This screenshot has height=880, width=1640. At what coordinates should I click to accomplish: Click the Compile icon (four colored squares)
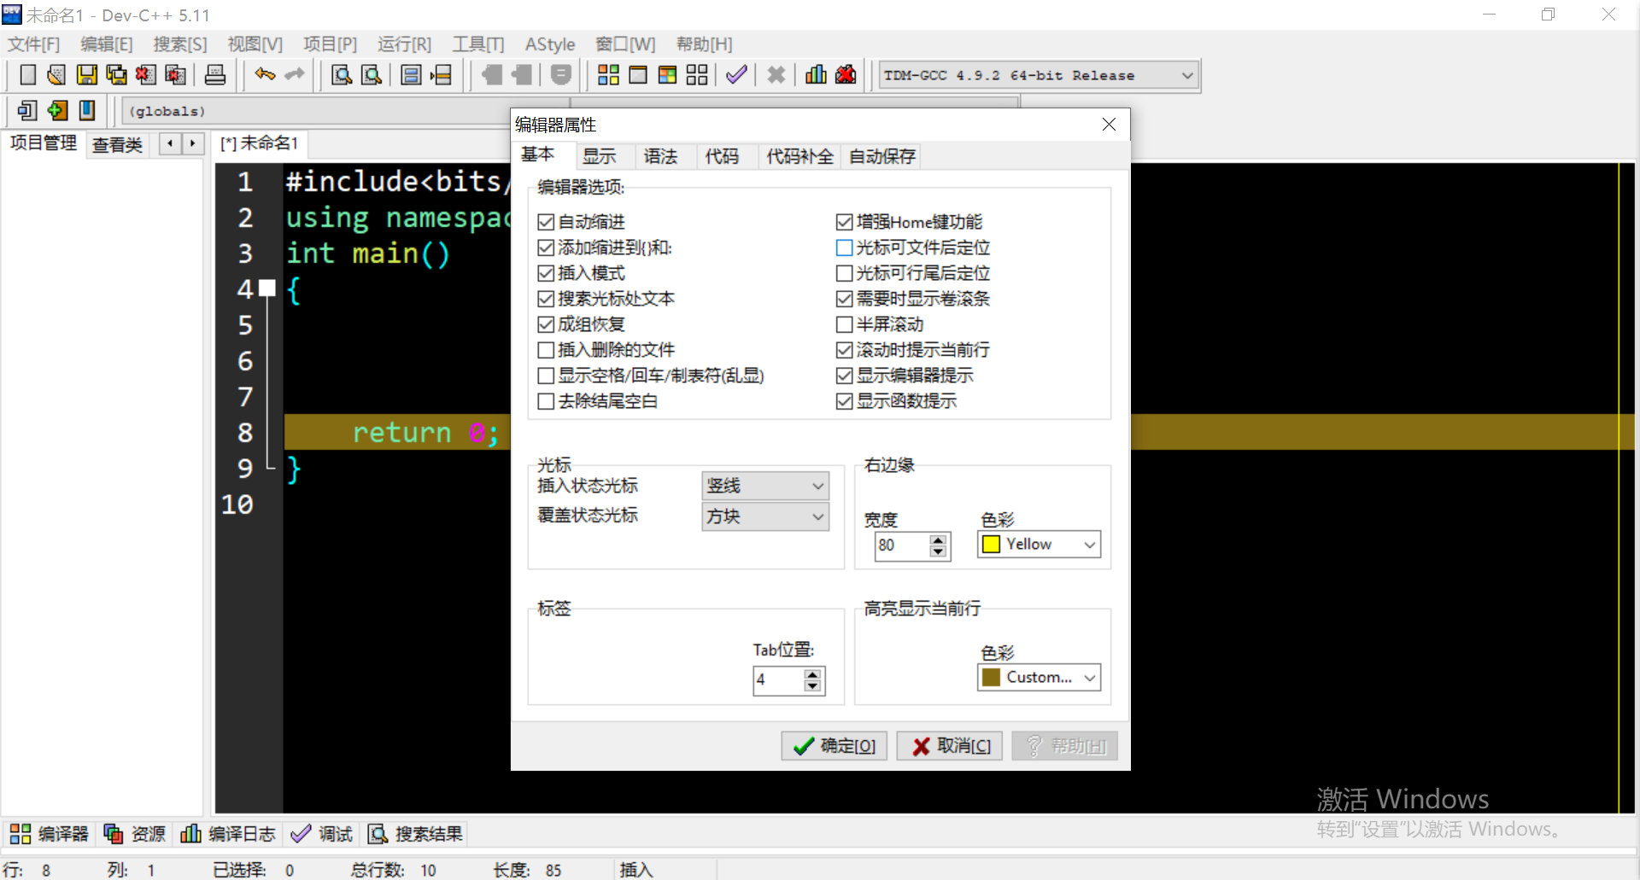click(x=608, y=75)
